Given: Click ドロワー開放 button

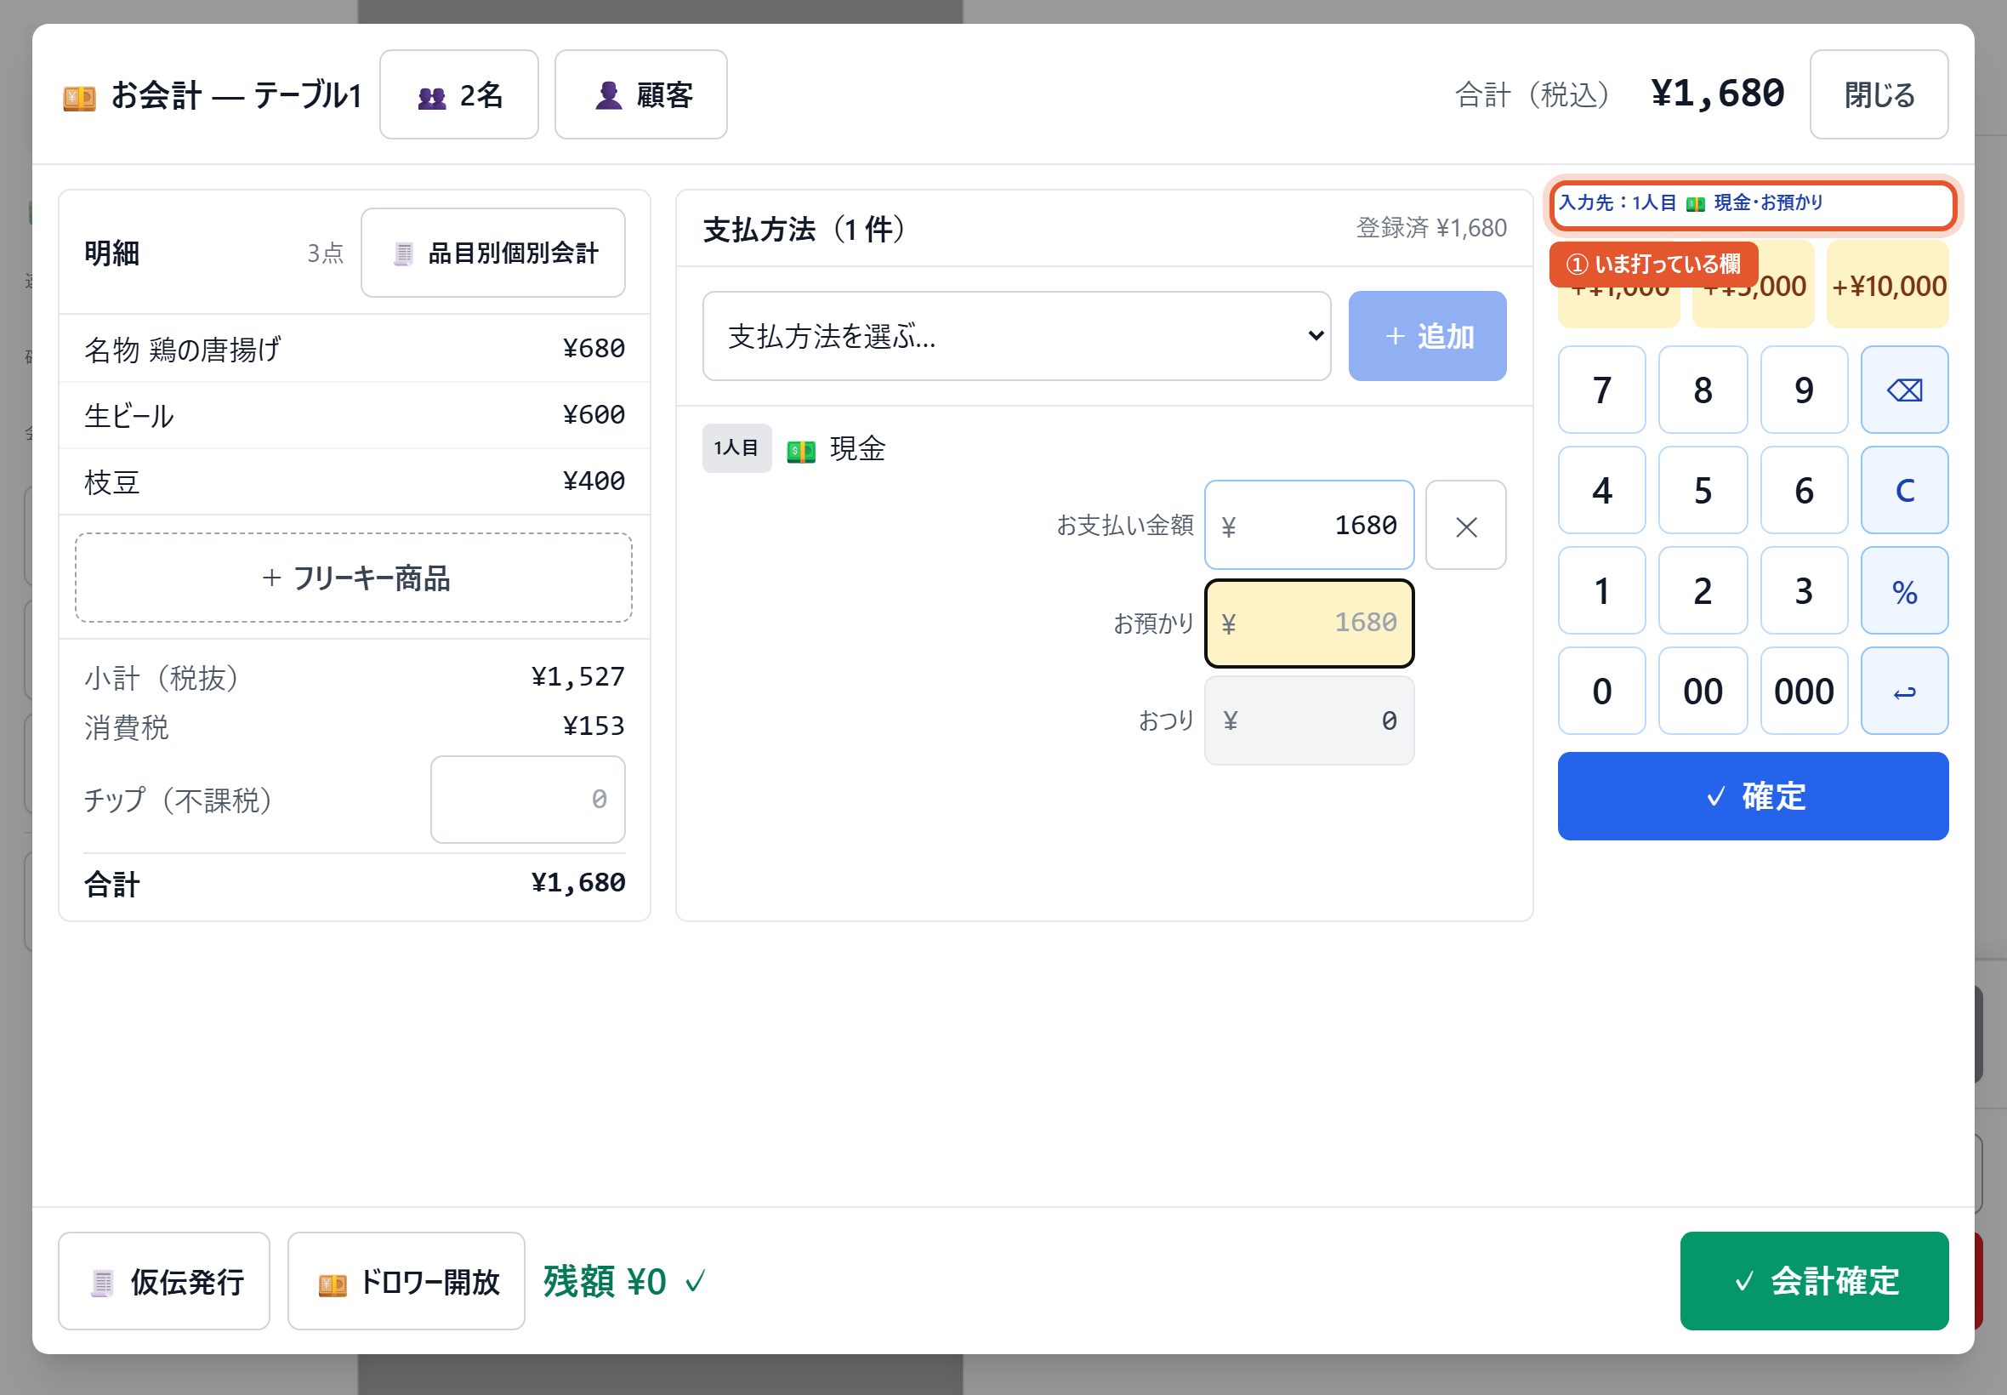Looking at the screenshot, I should tap(407, 1281).
